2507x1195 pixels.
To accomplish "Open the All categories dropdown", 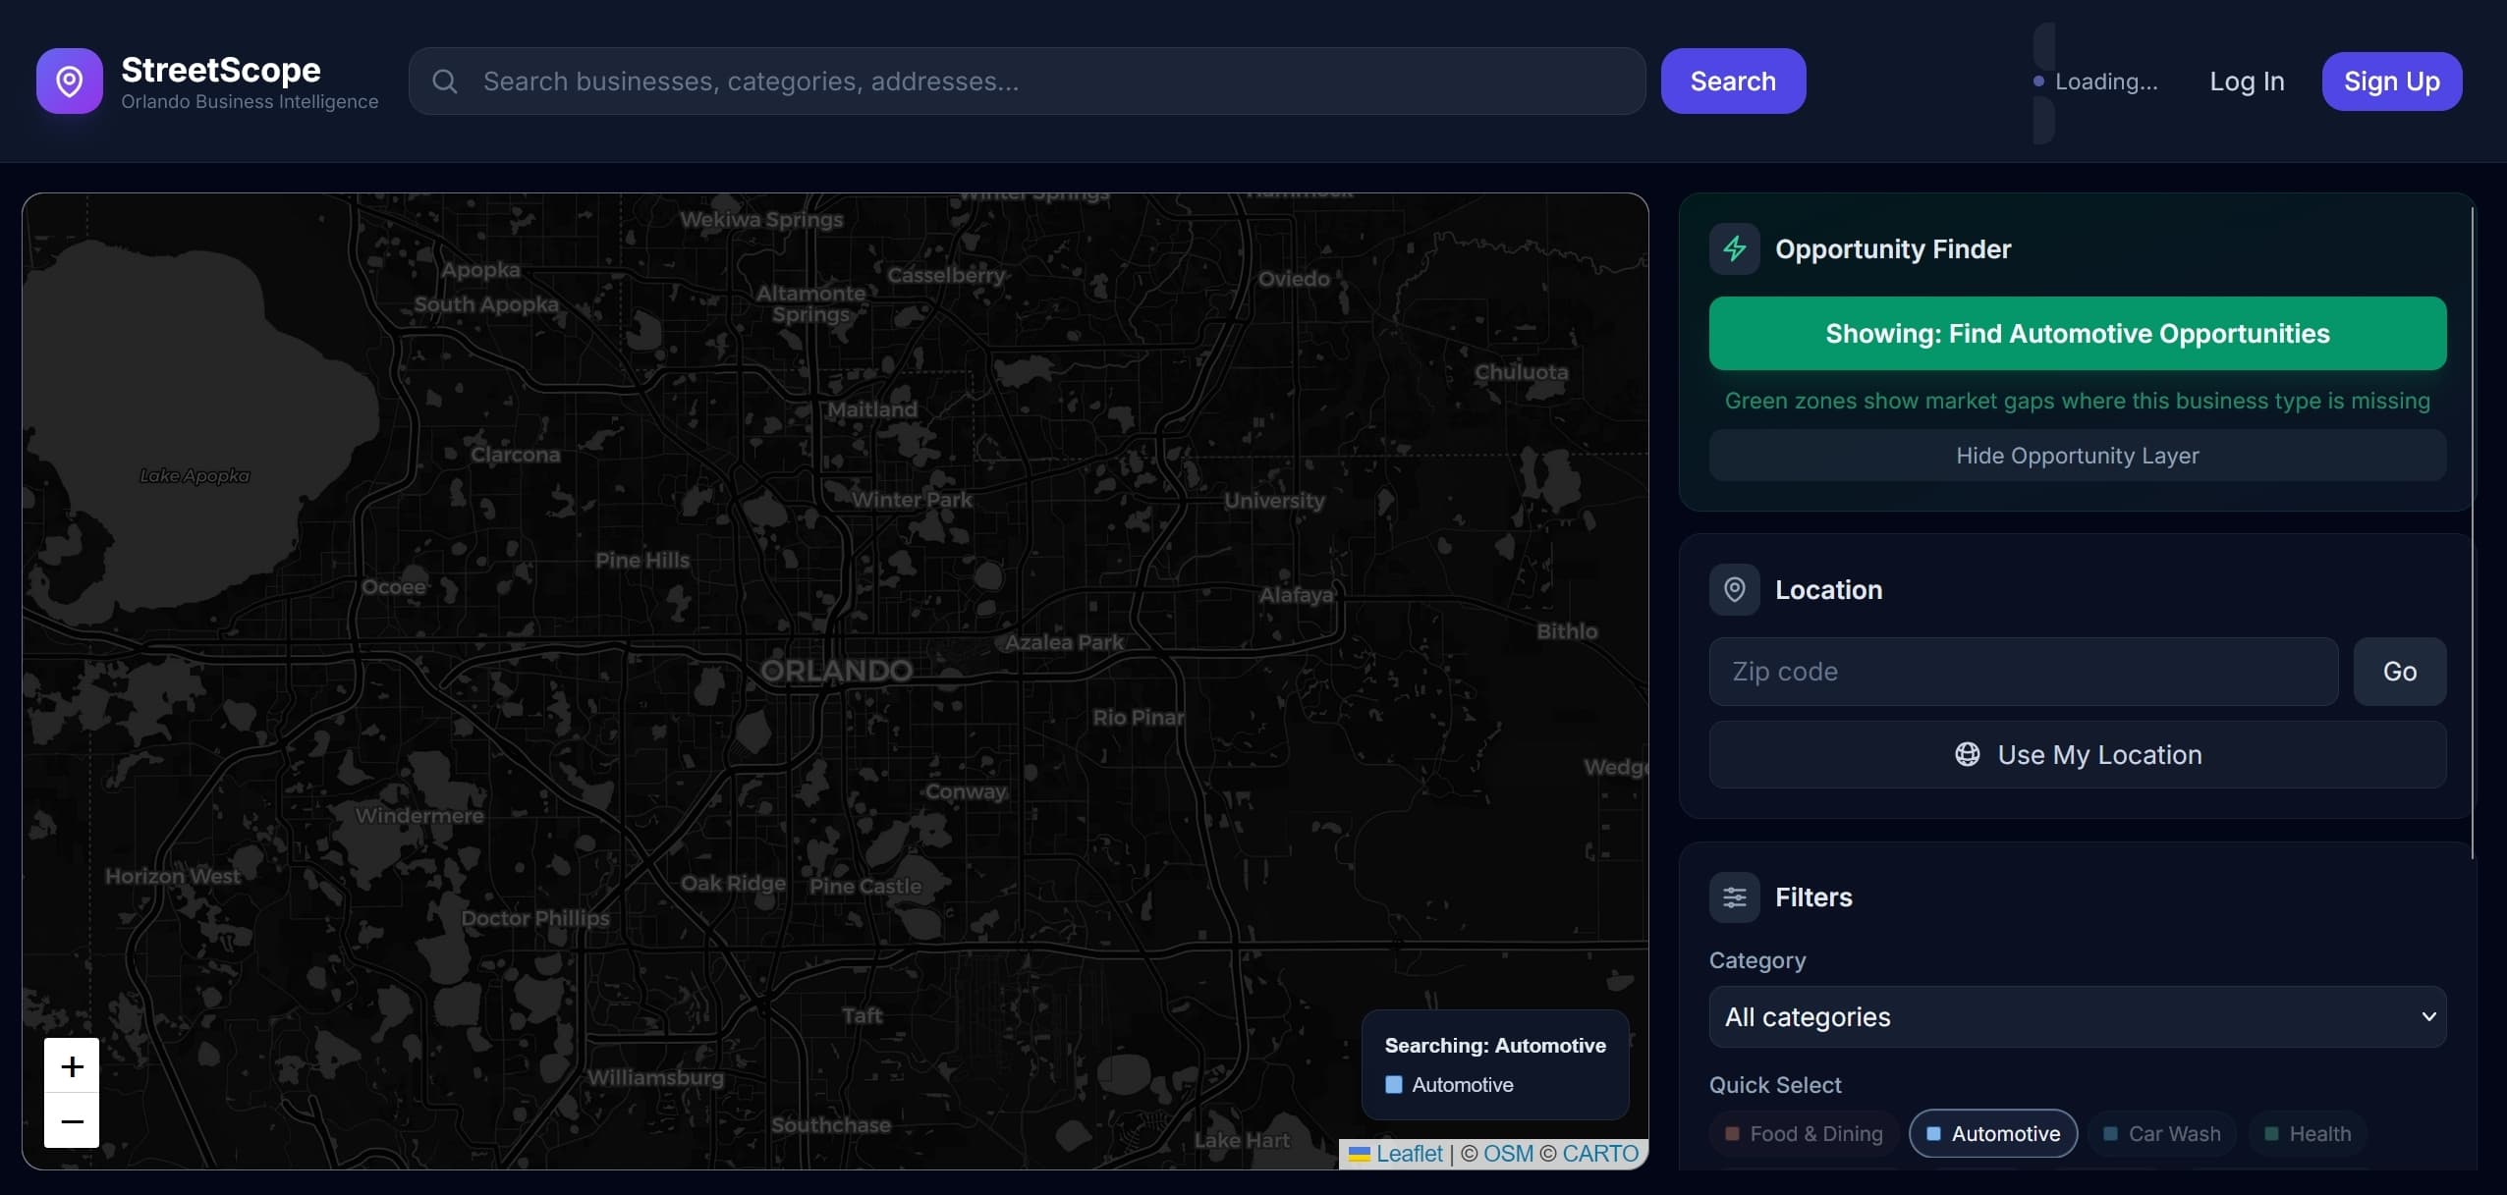I will [x=2076, y=1016].
